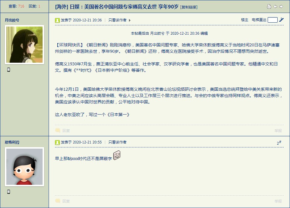
Task: Click the 电梯直达 floor number field
Action: (272, 20)
